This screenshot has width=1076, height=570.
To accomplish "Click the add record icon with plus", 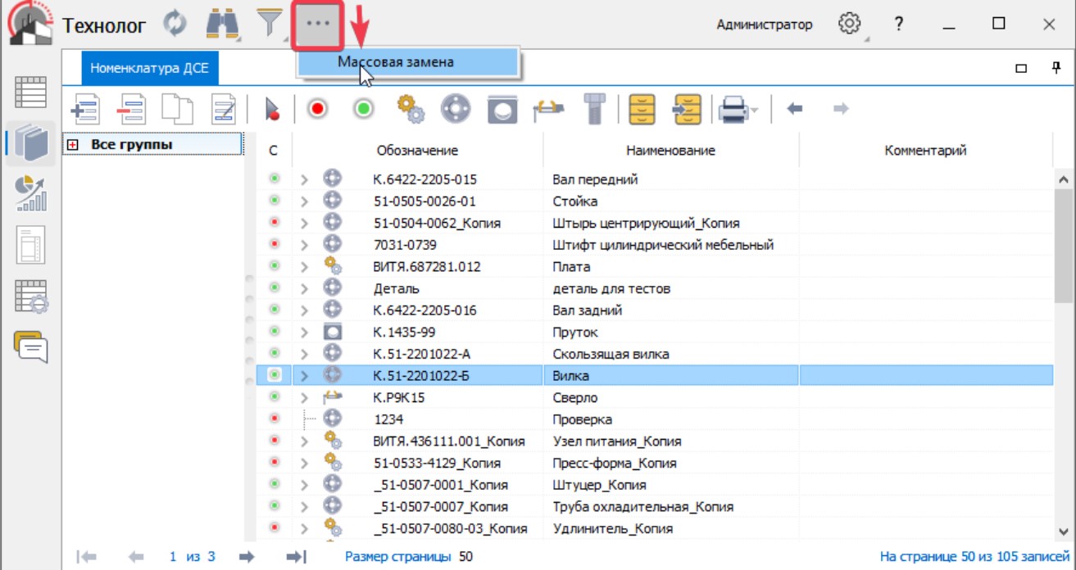I will tap(84, 109).
